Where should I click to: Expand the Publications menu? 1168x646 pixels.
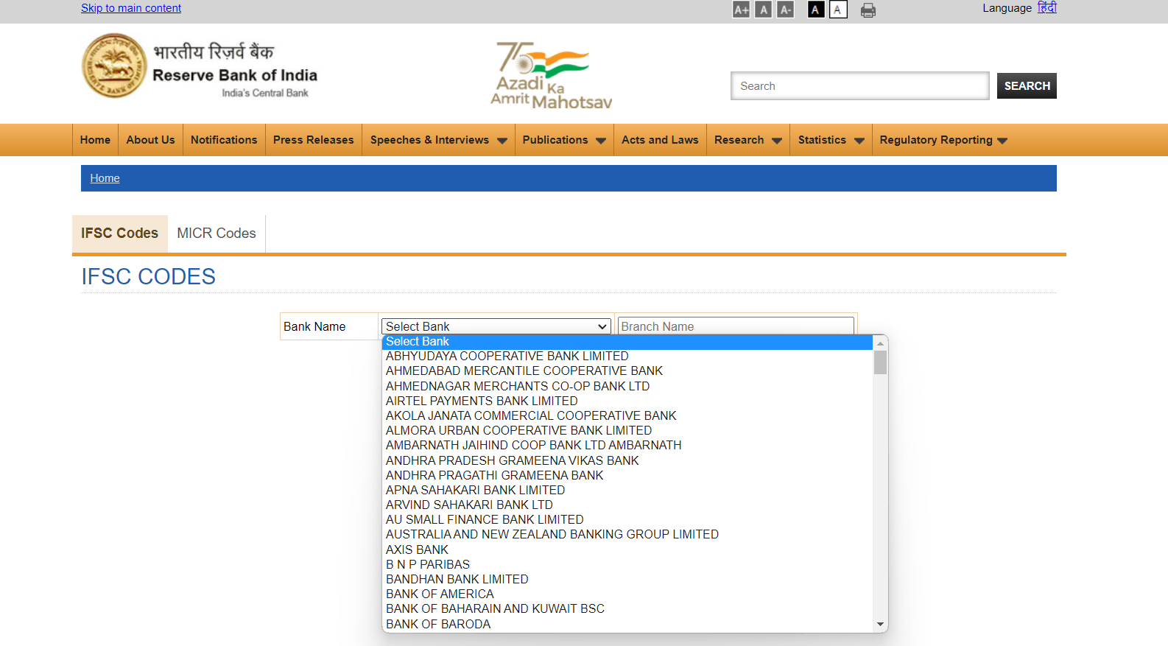564,140
